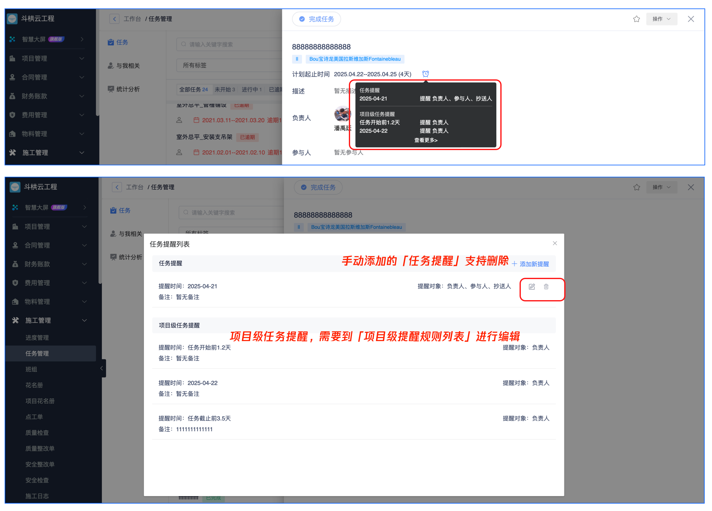Open the 操作 dropdown in top panel
The width and height of the screenshot is (712, 511).
click(x=661, y=19)
